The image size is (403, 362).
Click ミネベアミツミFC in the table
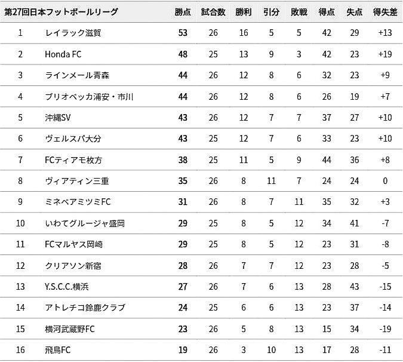point(78,202)
